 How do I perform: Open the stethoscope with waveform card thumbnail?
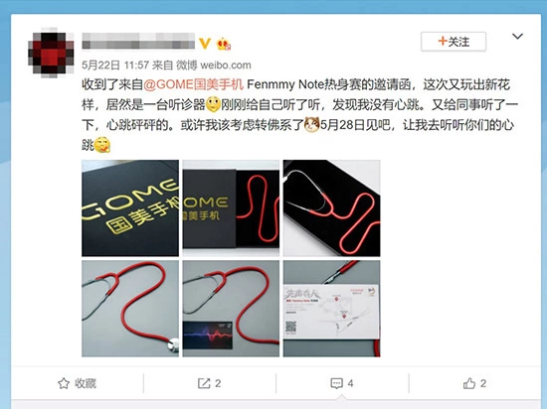(231, 309)
